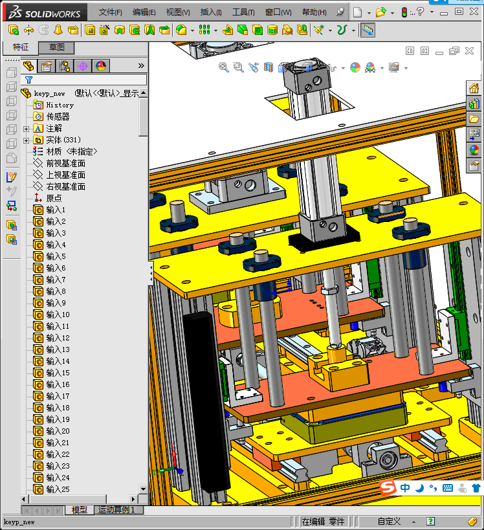
Task: Open the Appearances color ball in task pane
Action: [x=474, y=149]
